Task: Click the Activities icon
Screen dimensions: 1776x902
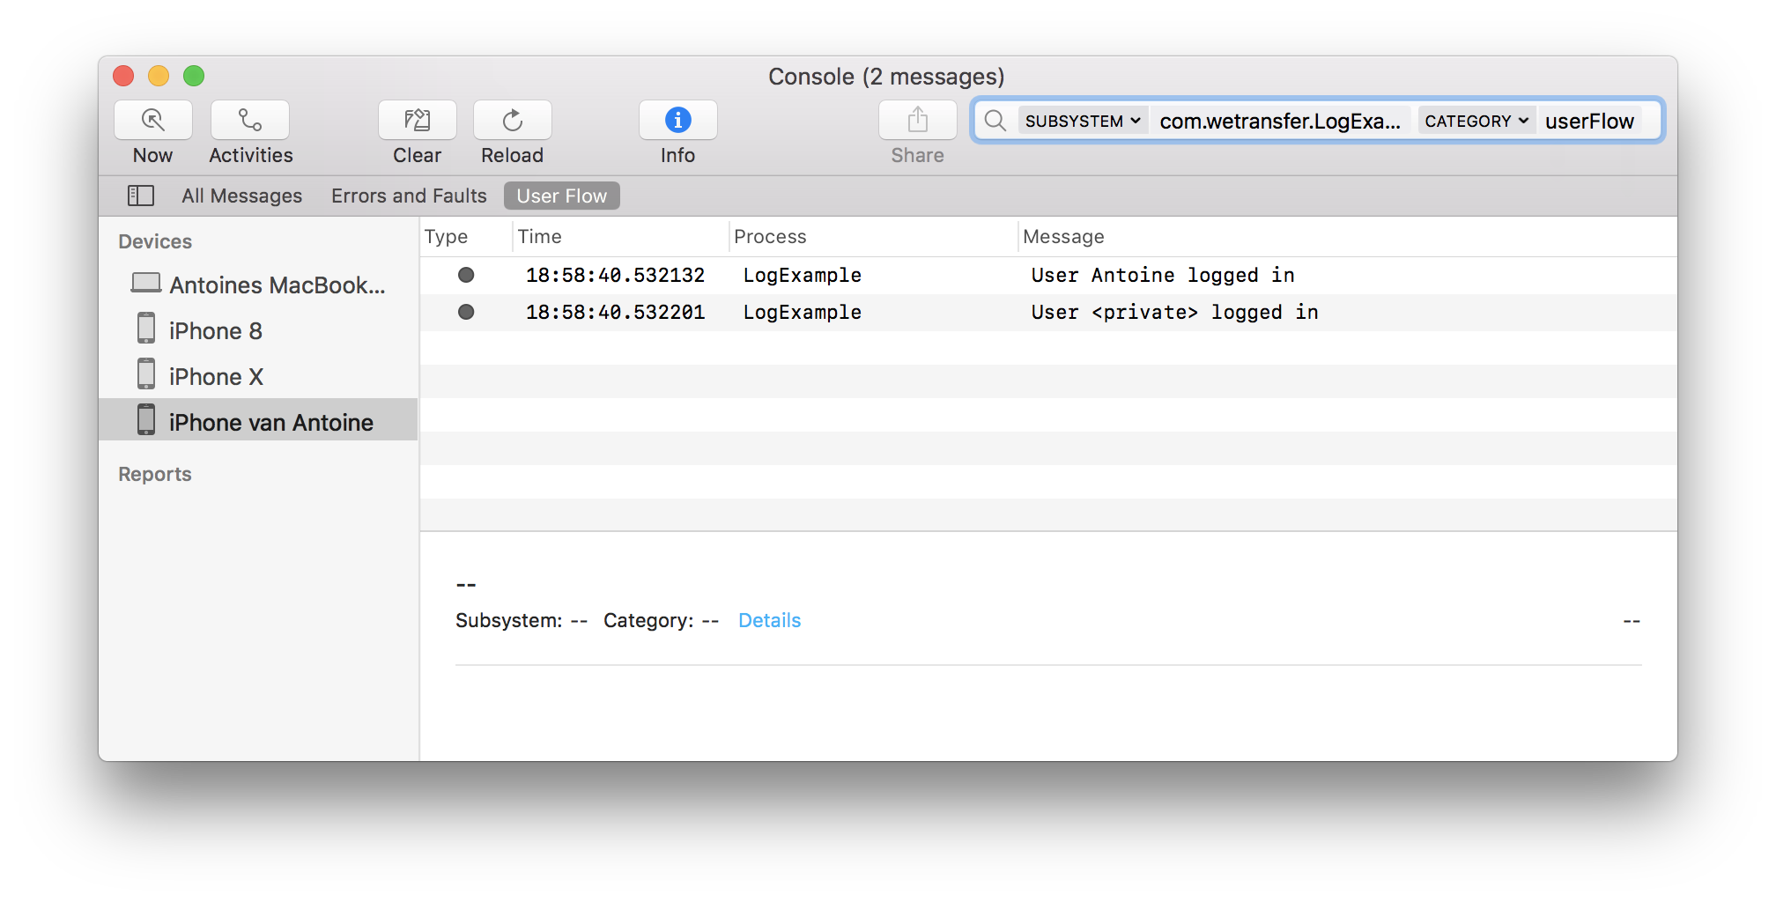Action: click(249, 120)
